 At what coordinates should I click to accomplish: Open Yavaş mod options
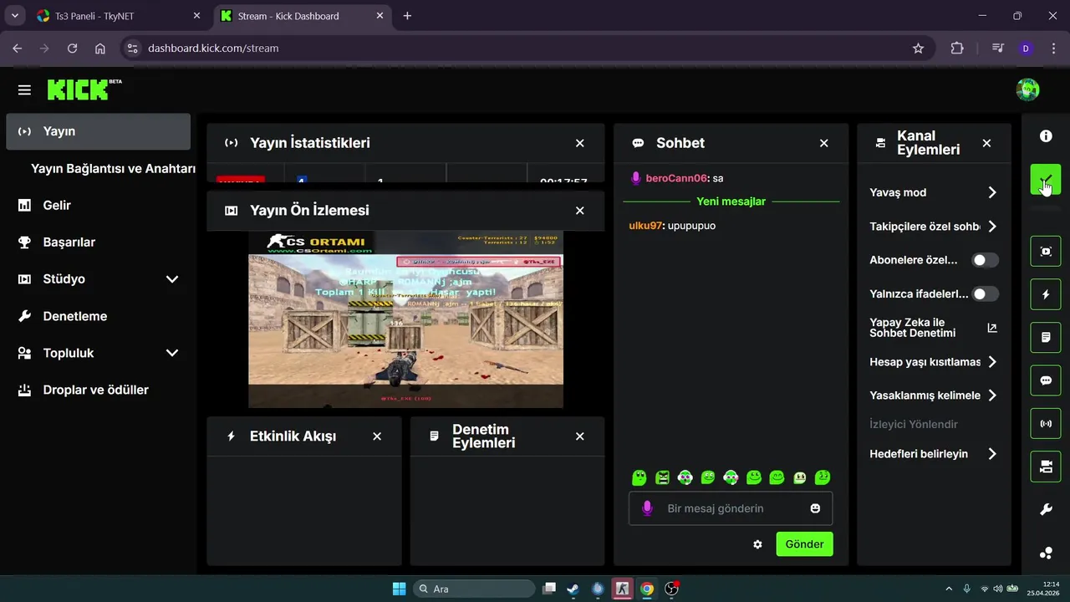pyautogui.click(x=934, y=192)
